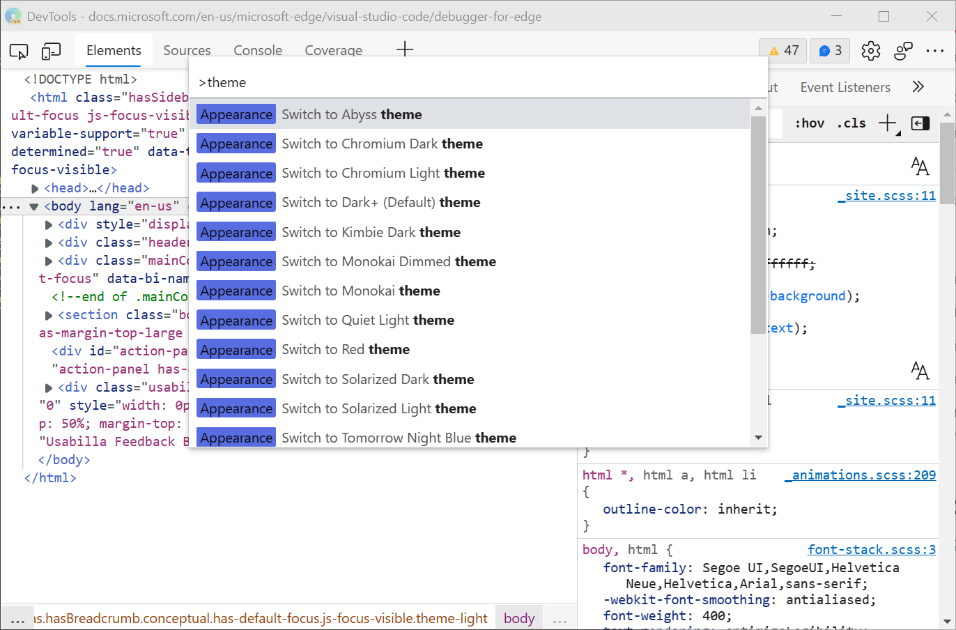Open font-stack.scss:3 source link
This screenshot has height=630, width=956.
(x=872, y=549)
